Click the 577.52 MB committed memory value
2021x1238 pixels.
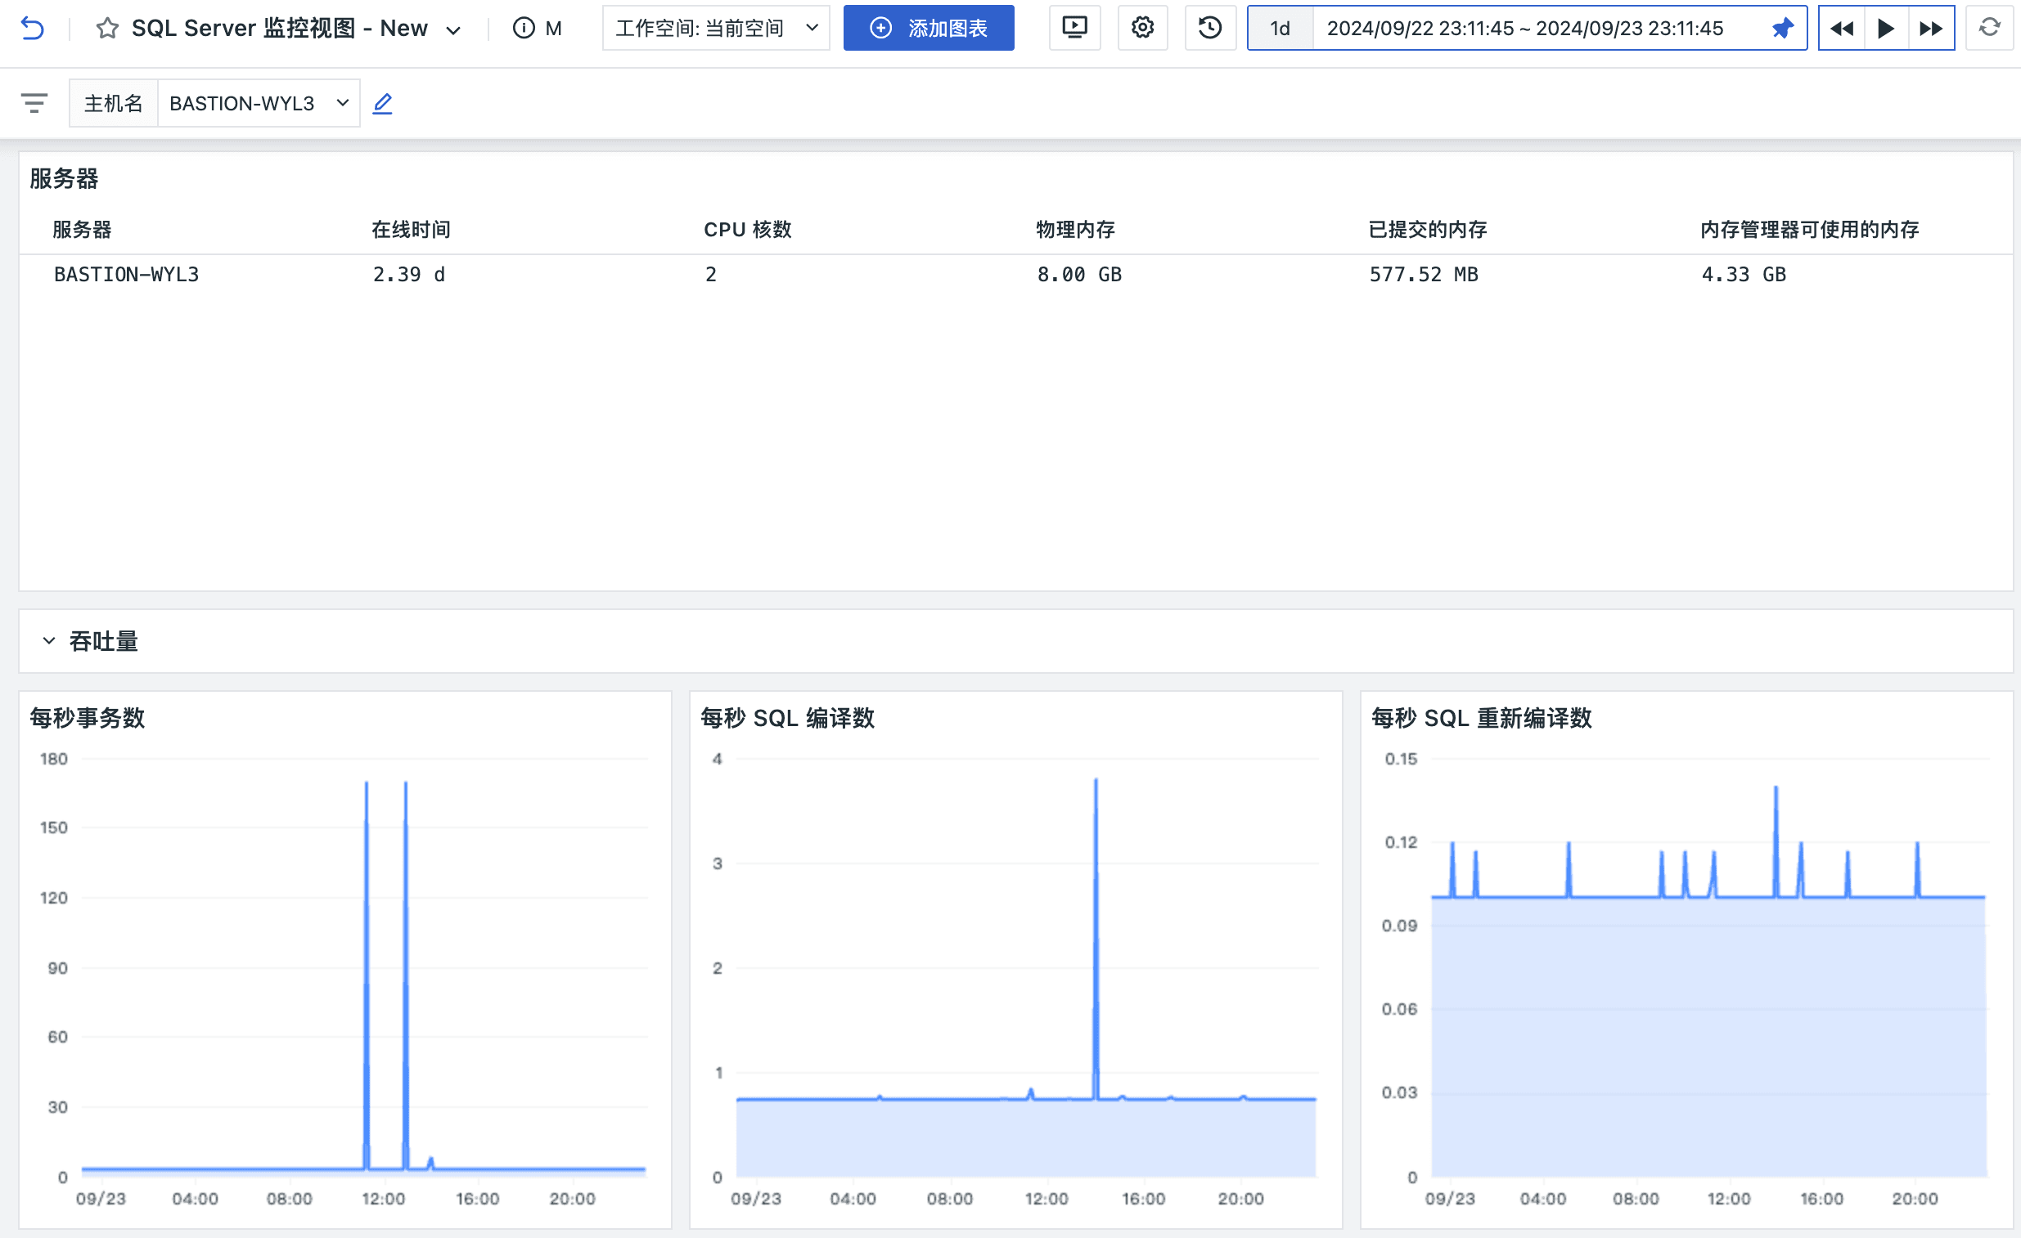pyautogui.click(x=1423, y=274)
